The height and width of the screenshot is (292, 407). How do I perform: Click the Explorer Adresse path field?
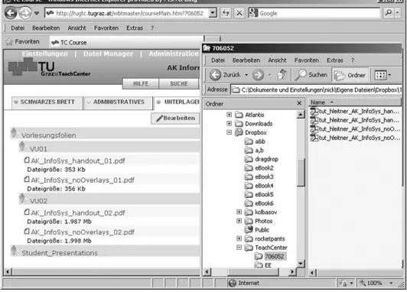(316, 89)
